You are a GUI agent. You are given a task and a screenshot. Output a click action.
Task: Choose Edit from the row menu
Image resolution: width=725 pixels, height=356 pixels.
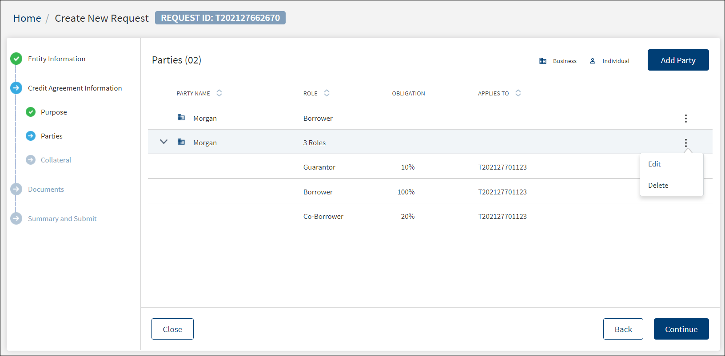654,164
